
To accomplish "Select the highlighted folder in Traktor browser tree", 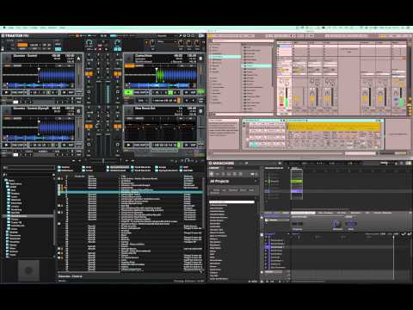I will tap(28, 216).
